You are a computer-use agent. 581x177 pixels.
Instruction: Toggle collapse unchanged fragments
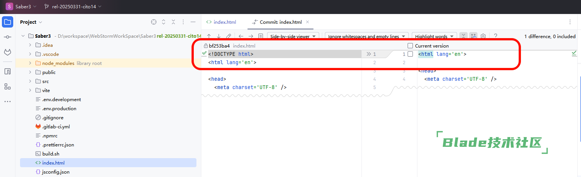(464, 36)
